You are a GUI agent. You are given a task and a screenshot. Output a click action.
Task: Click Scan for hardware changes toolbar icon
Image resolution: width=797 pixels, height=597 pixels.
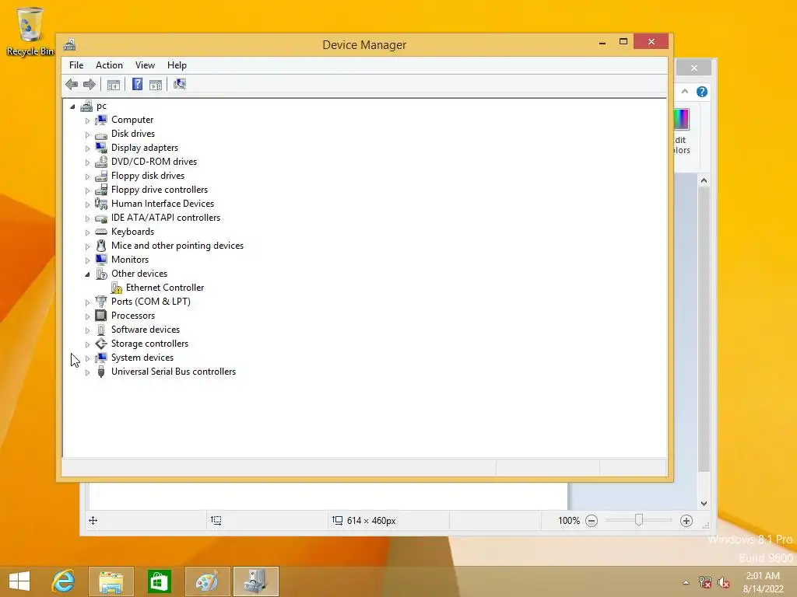pyautogui.click(x=180, y=84)
